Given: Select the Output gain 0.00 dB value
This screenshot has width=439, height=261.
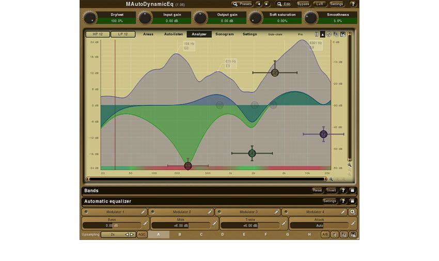Looking at the screenshot, I should [x=227, y=21].
